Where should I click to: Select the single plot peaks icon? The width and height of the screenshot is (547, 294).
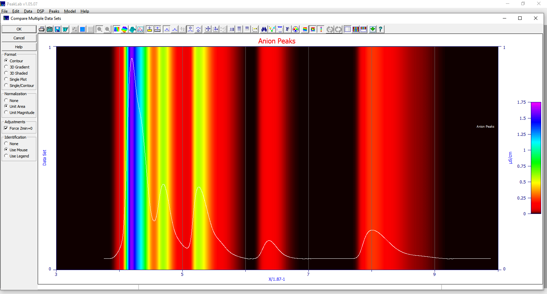click(141, 29)
